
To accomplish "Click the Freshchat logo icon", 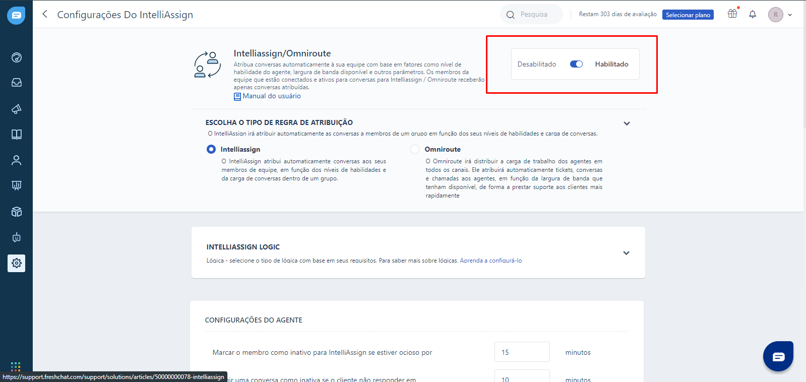I will 16,15.
